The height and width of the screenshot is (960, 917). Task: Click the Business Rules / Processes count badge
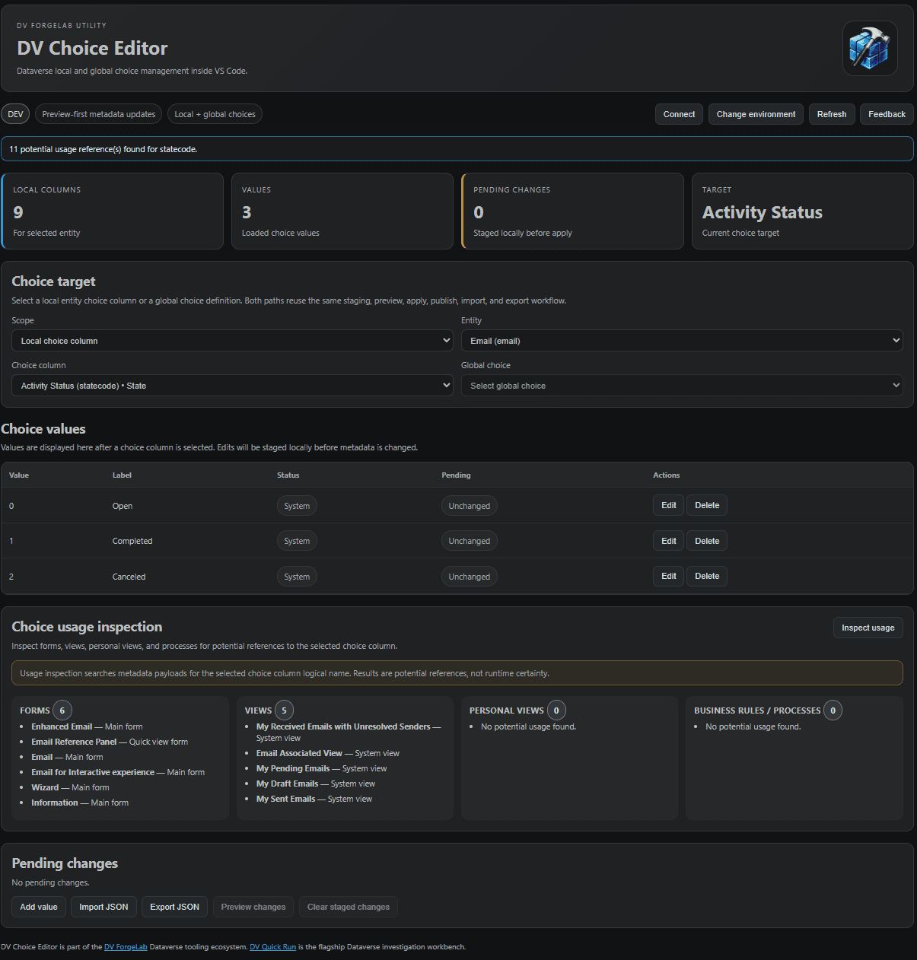833,710
